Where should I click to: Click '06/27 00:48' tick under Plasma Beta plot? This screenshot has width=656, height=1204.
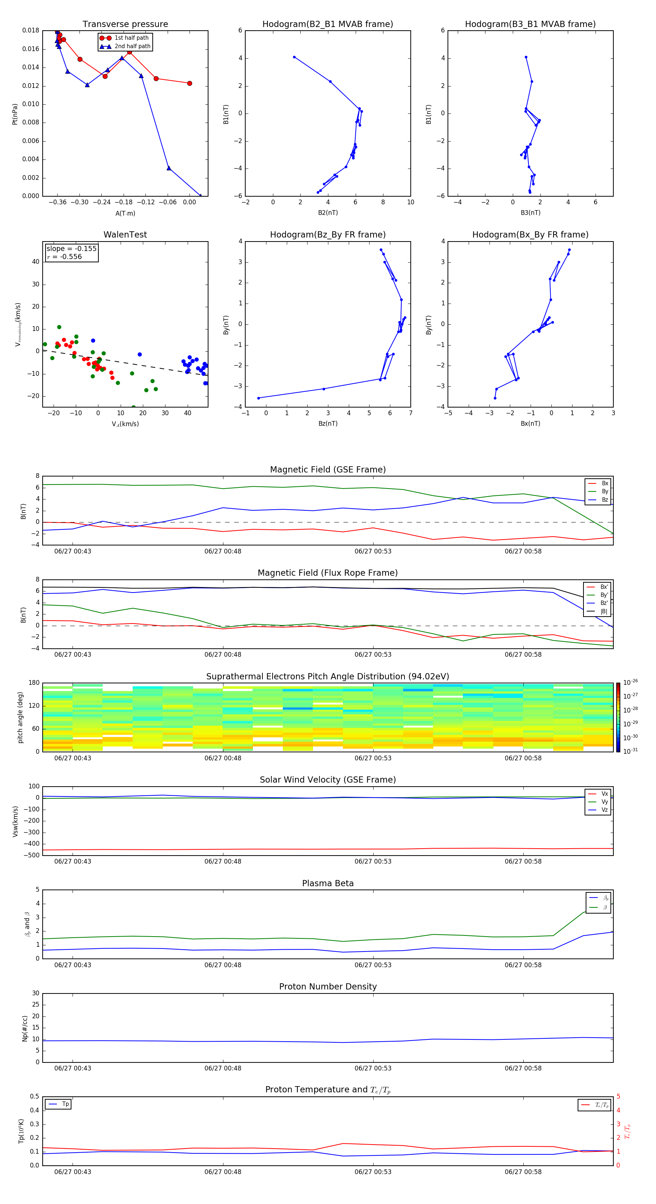point(223,965)
